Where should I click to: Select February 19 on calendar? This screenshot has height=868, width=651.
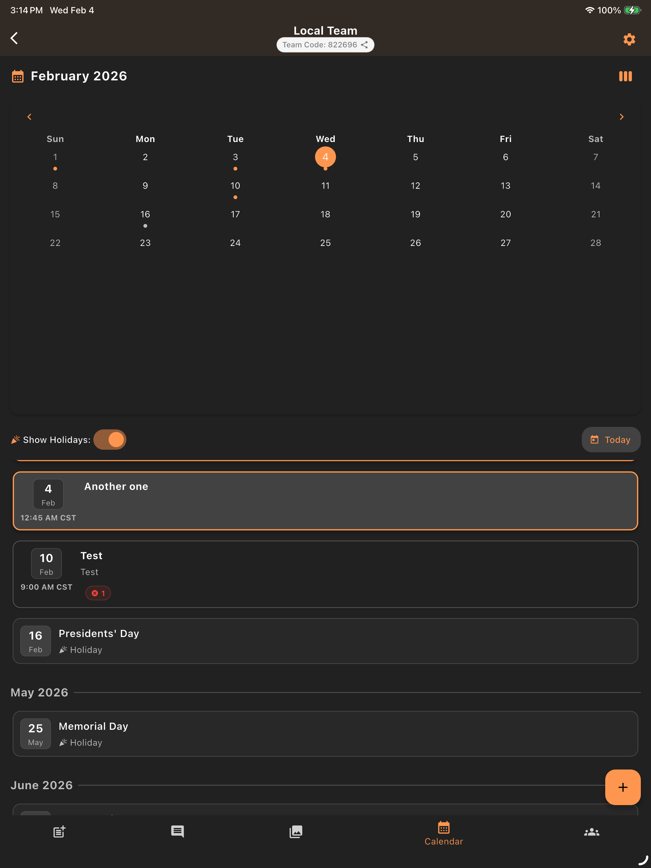pos(415,214)
